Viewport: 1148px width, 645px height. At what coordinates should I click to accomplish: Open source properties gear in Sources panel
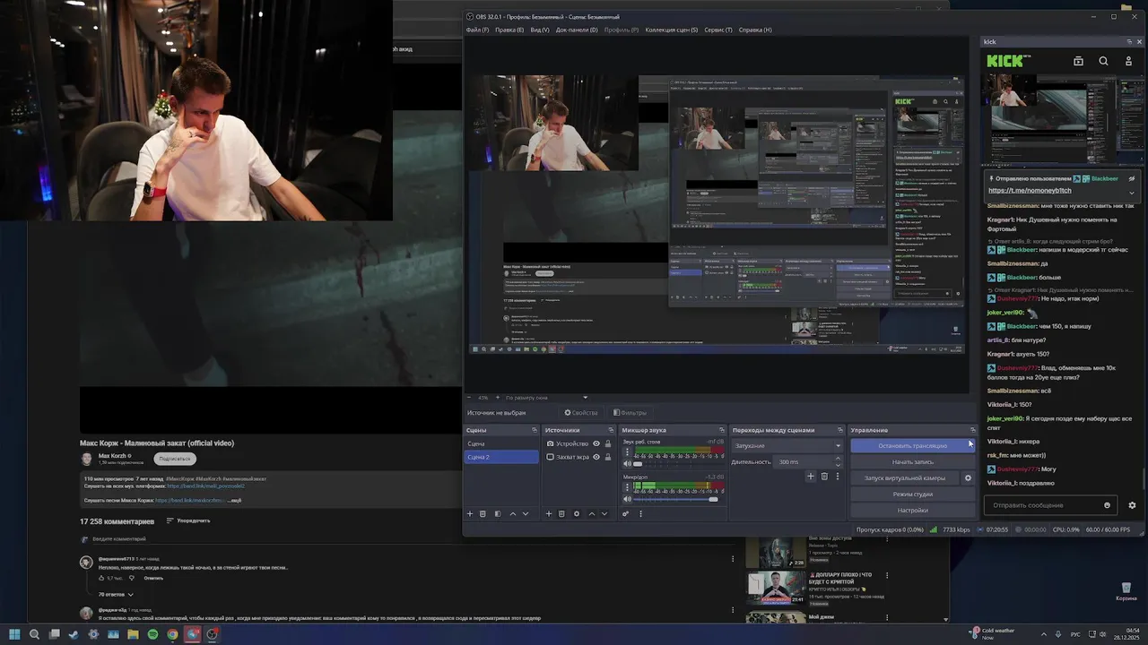577,514
